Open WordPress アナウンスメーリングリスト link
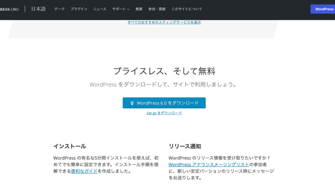The width and height of the screenshot is (335, 188). pyautogui.click(x=209, y=164)
